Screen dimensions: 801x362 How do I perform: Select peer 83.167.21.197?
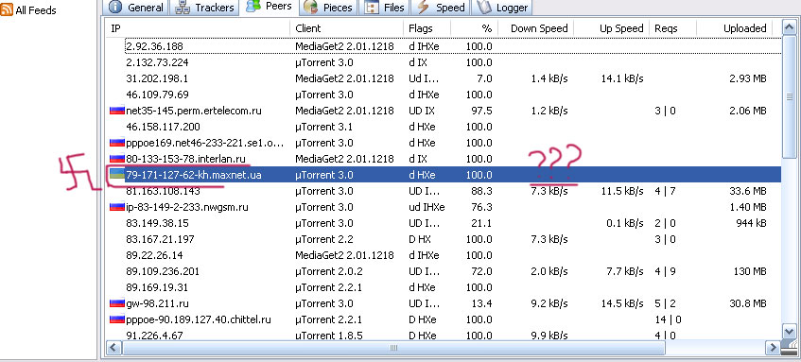160,239
